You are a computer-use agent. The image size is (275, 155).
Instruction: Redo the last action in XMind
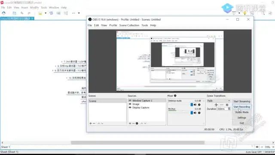click(x=29, y=13)
